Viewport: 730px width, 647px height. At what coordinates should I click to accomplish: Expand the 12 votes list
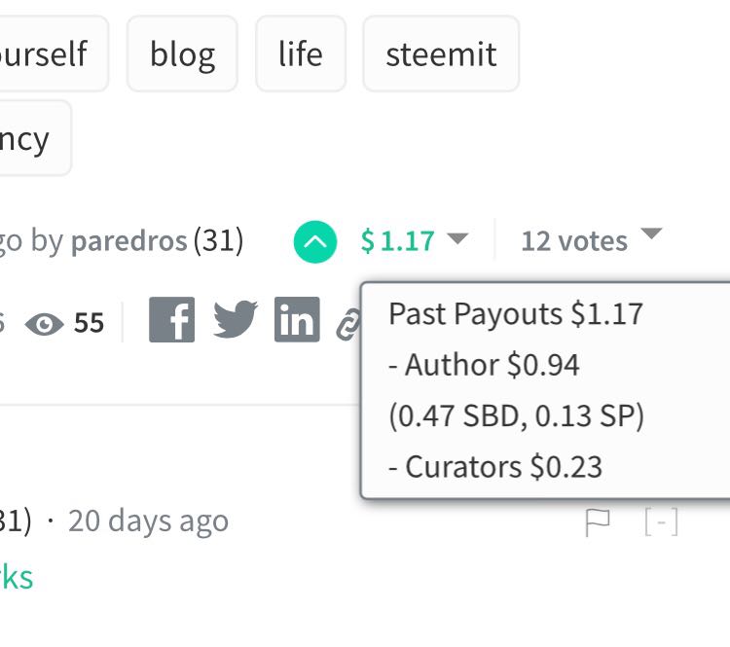pos(652,234)
